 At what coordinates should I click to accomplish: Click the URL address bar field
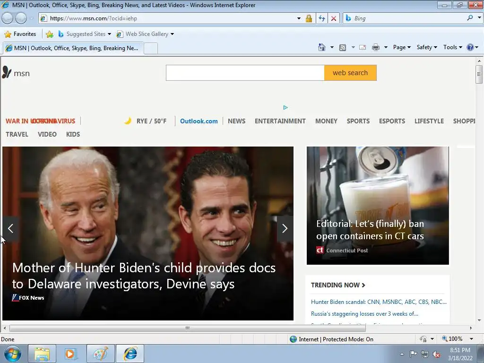(171, 18)
